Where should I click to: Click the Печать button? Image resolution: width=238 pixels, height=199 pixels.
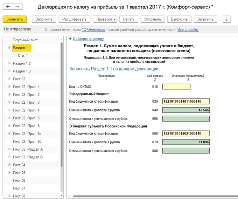tap(129, 19)
